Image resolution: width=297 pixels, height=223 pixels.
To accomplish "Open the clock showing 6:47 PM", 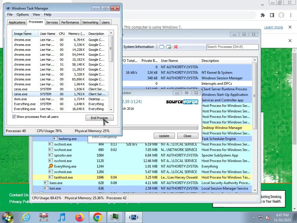I will pyautogui.click(x=282, y=217).
